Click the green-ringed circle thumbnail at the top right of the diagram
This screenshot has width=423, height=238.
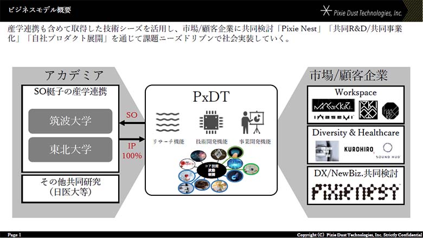235,153
